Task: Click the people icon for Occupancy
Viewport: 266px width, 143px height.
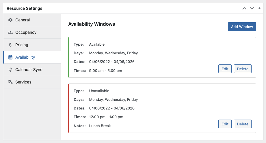Action: point(10,32)
